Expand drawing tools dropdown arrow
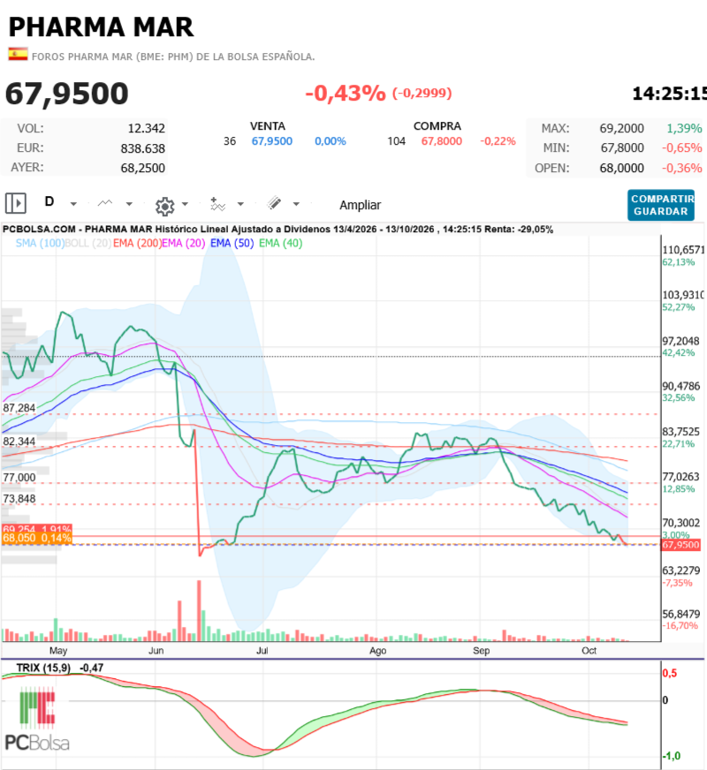This screenshot has width=707, height=770. pyautogui.click(x=296, y=204)
